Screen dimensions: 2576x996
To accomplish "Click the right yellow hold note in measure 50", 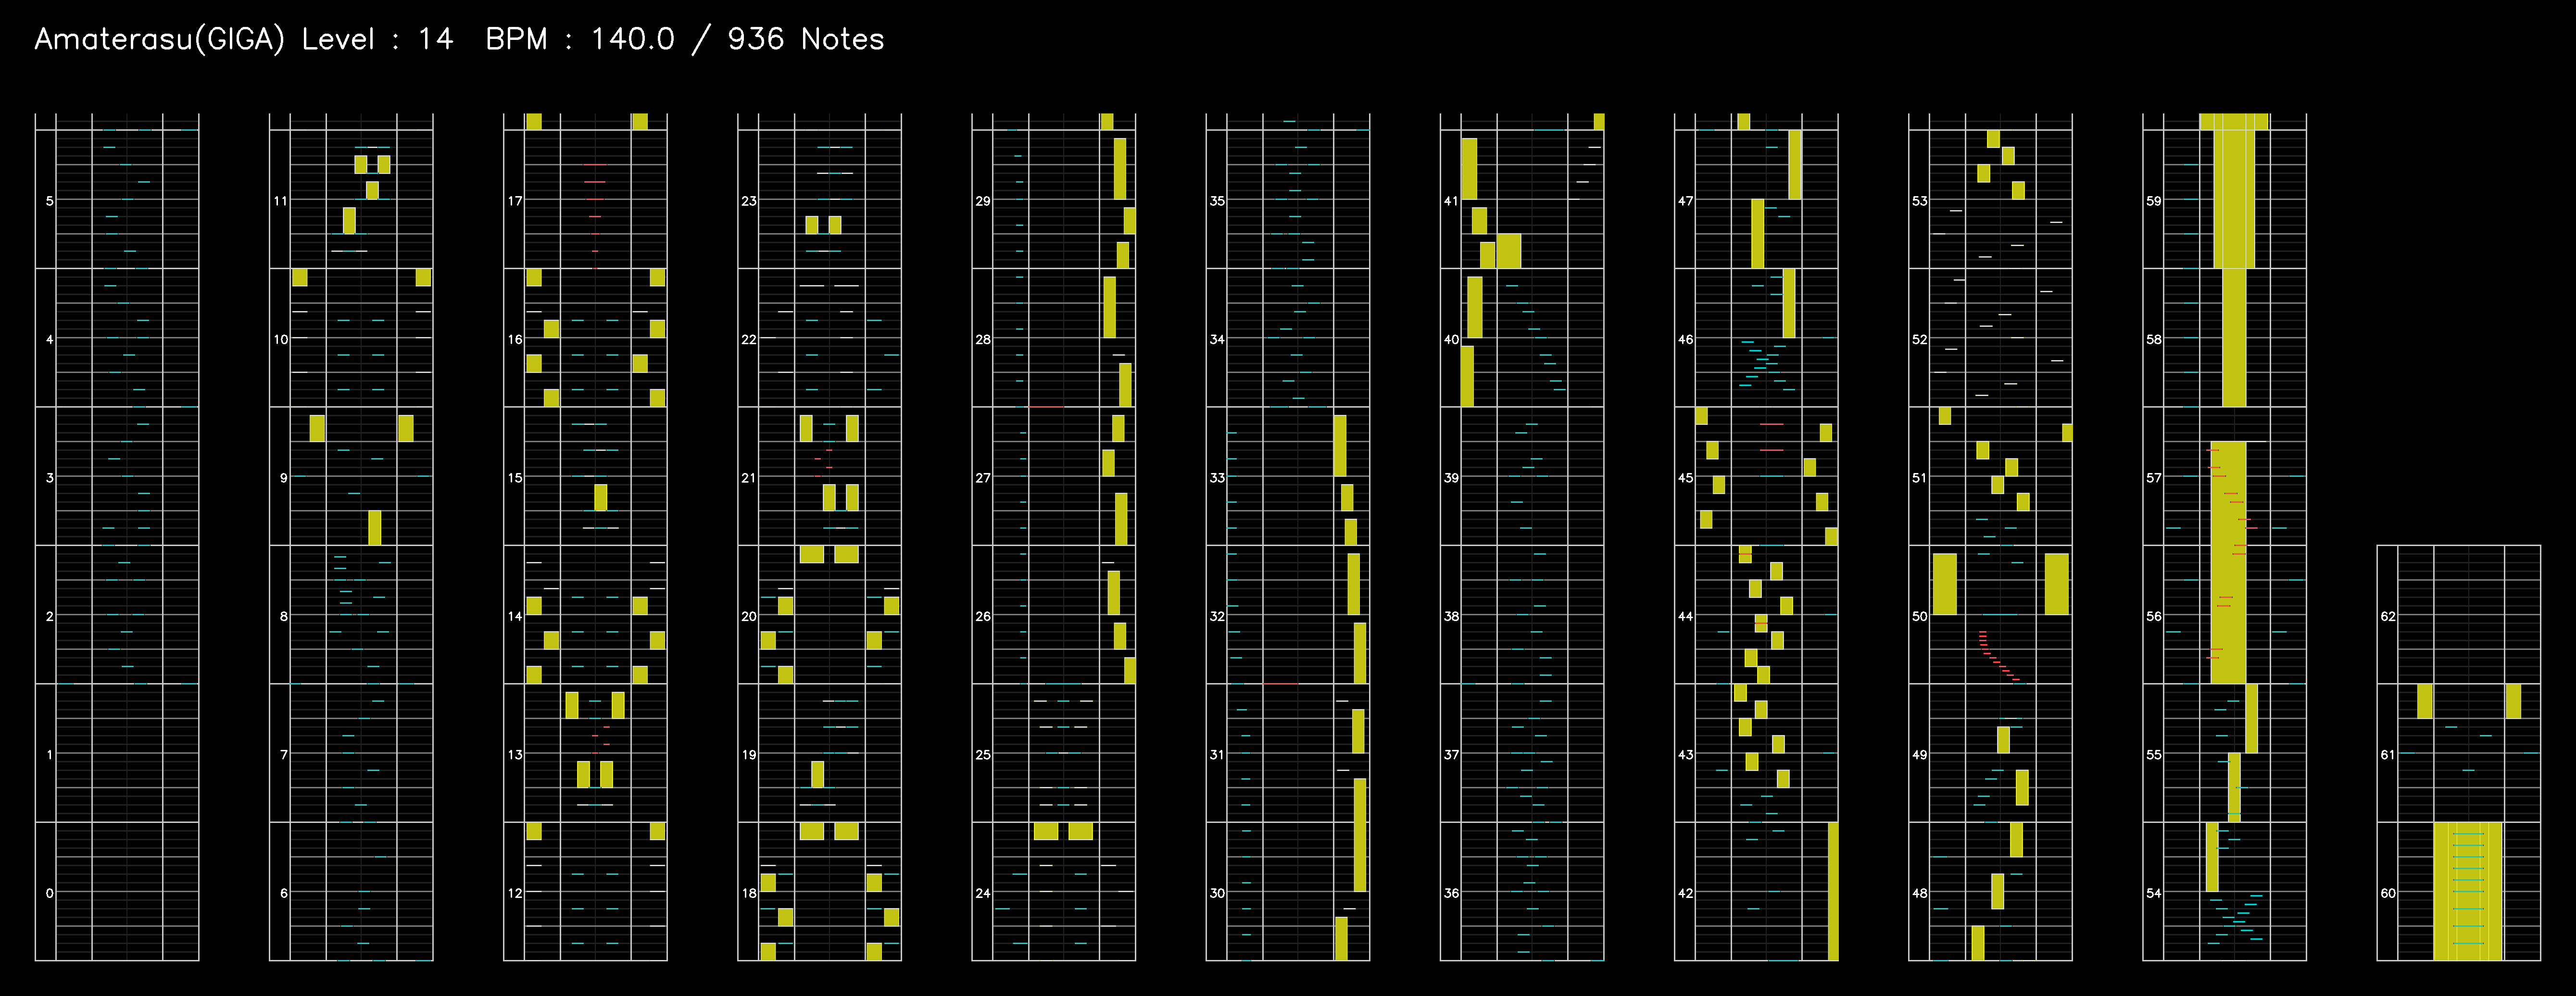I will (x=2056, y=584).
